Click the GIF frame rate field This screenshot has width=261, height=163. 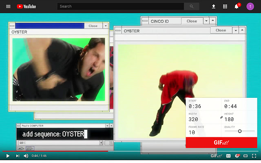pyautogui.click(x=203, y=132)
